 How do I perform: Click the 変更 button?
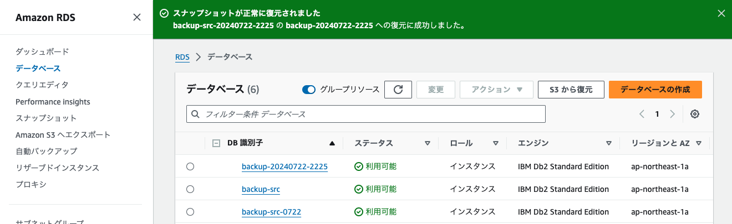[x=436, y=90]
